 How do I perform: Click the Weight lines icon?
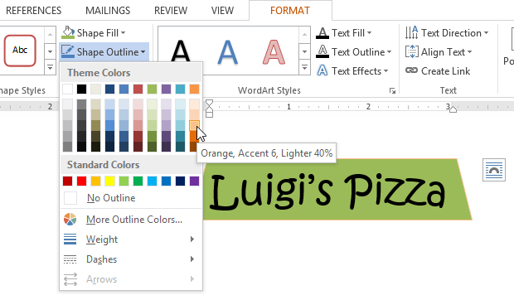(70, 240)
